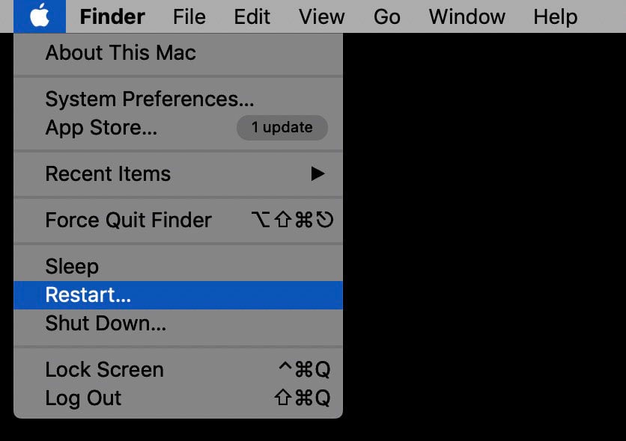Screen dimensions: 626x441
Task: Open the Edit menu
Action: pyautogui.click(x=252, y=16)
